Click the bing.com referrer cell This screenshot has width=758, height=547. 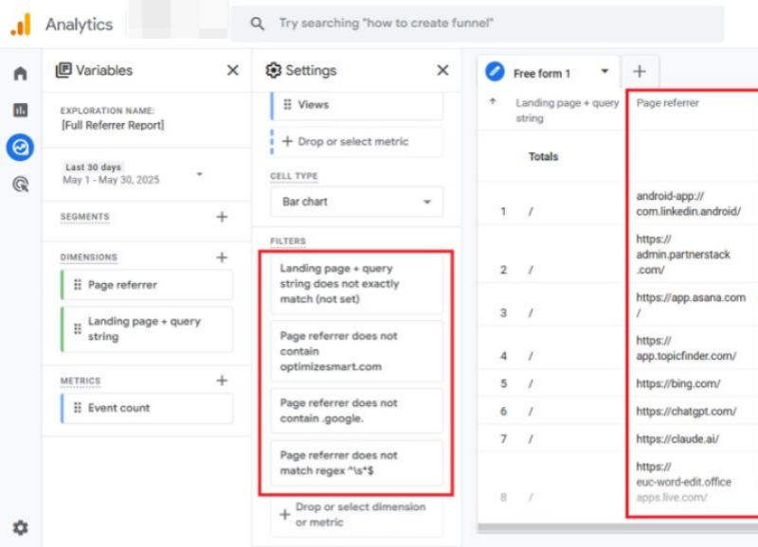(x=677, y=384)
